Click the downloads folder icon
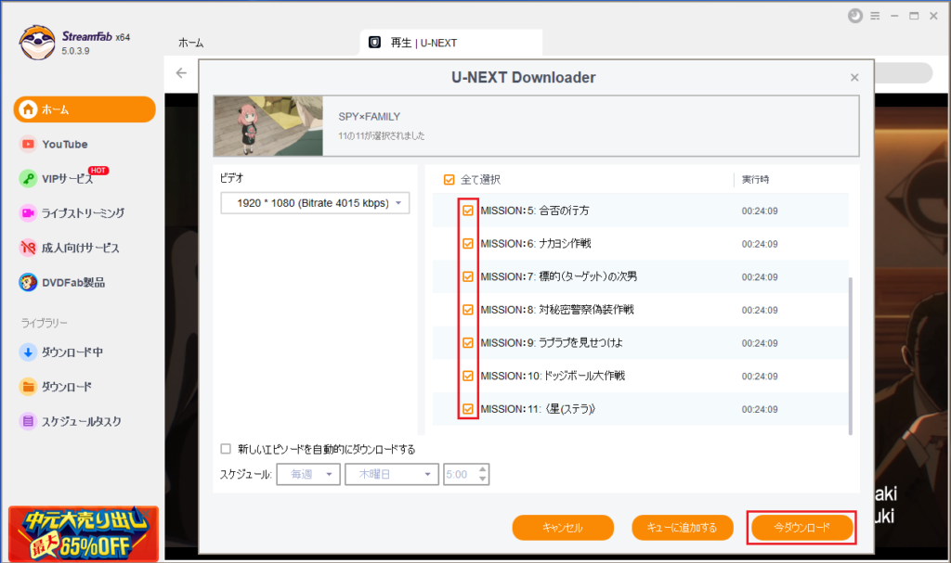This screenshot has height=563, width=951. (28, 387)
